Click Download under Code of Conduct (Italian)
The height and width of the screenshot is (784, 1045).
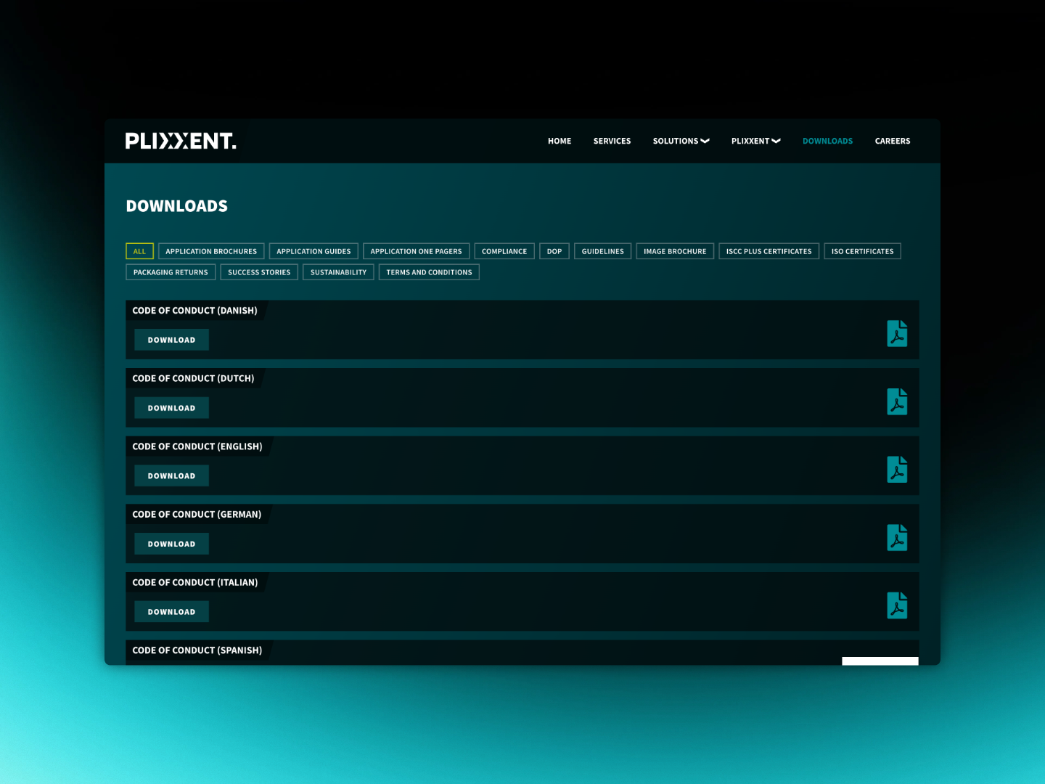pyautogui.click(x=171, y=612)
